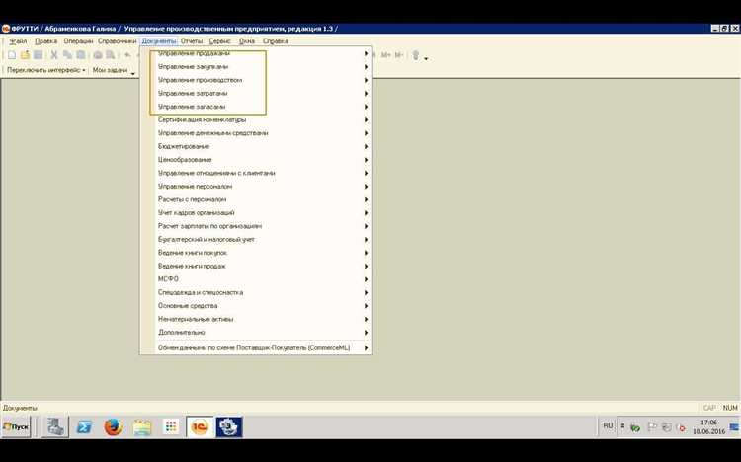
Task: Launch Firefox from the taskbar
Action: coord(113,427)
